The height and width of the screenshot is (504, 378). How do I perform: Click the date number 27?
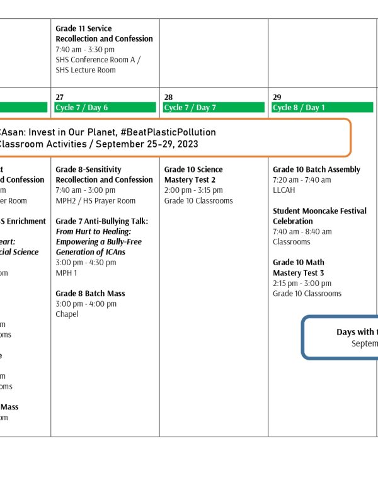click(x=60, y=97)
